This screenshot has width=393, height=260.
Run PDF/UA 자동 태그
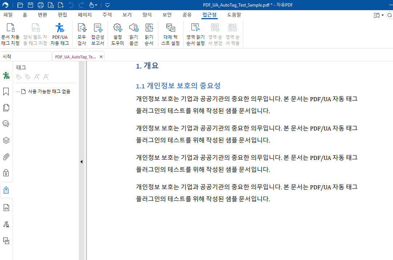60,34
